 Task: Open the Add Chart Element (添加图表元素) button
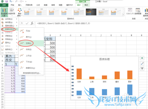tap(4, 12)
